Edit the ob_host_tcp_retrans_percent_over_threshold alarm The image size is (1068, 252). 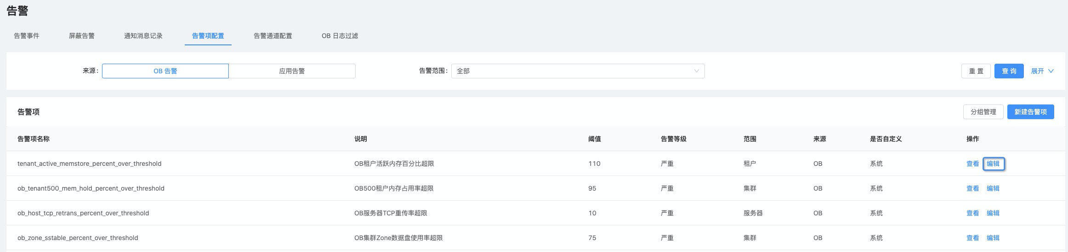pyautogui.click(x=993, y=213)
